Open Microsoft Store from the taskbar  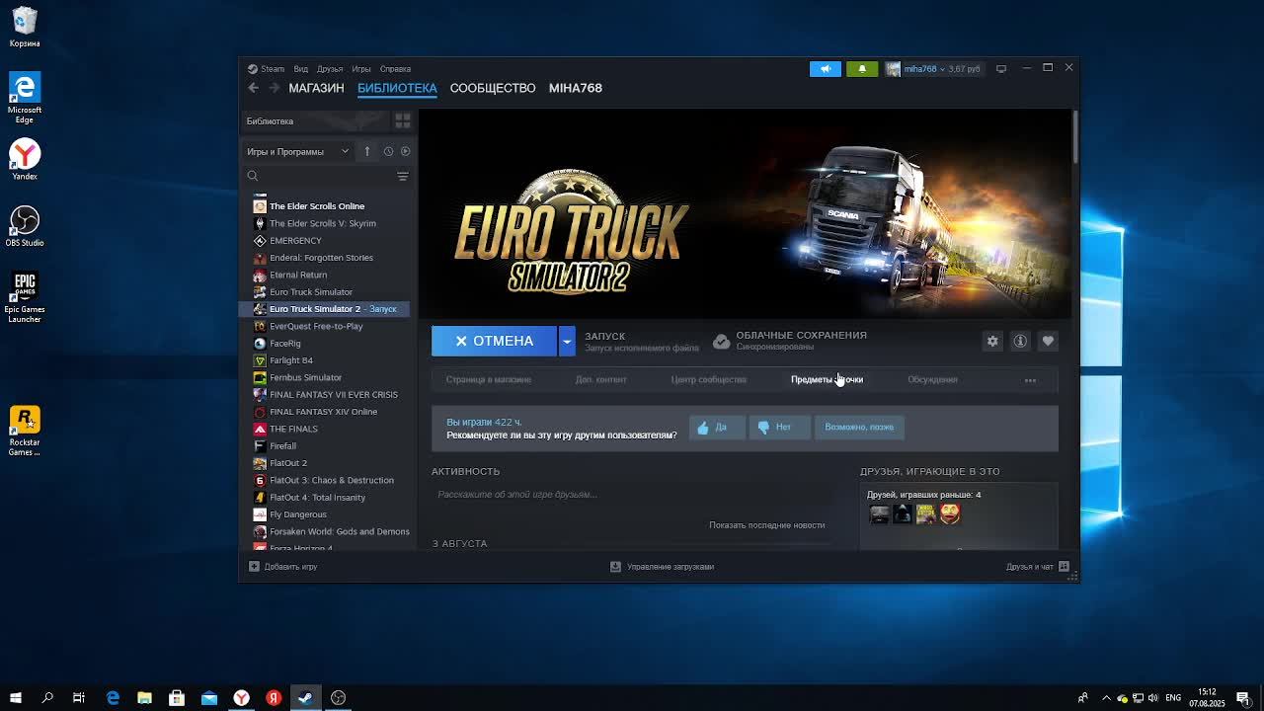click(x=177, y=698)
